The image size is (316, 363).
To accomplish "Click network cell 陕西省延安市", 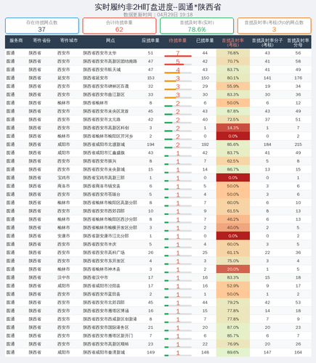I will pyautogui.click(x=96, y=78).
